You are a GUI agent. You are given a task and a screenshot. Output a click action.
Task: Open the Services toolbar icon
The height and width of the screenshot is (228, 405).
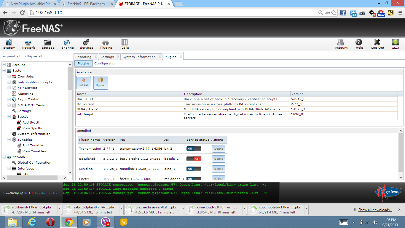(87, 44)
